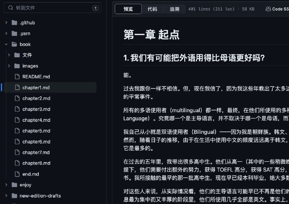This screenshot has height=204, width=289.
Task: Click the end.md file icon
Action: tap(17, 174)
